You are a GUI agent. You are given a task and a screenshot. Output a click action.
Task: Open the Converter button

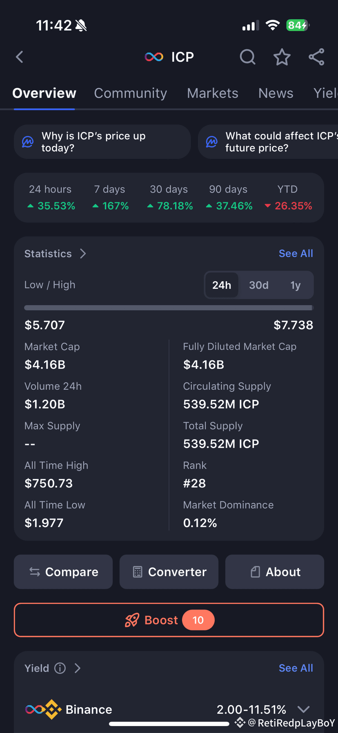pos(169,572)
